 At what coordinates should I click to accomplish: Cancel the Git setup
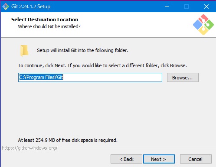(196, 159)
